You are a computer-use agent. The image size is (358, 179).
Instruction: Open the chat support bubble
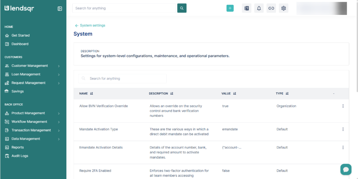346,170
